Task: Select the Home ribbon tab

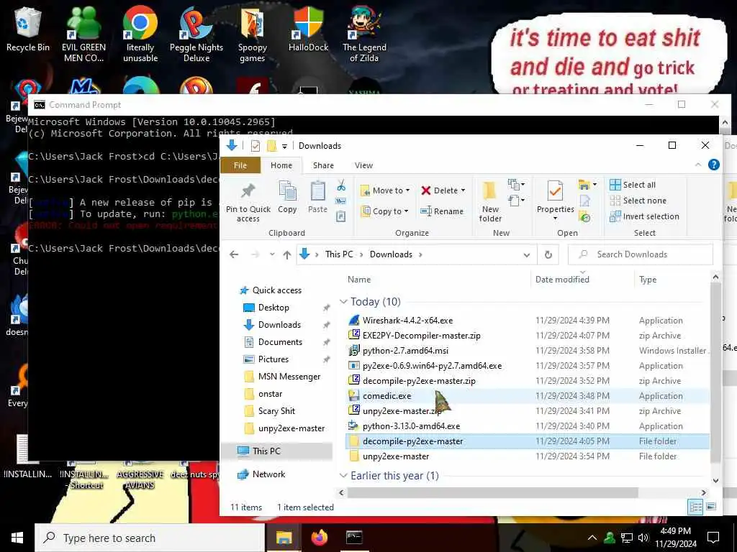Action: 281,165
